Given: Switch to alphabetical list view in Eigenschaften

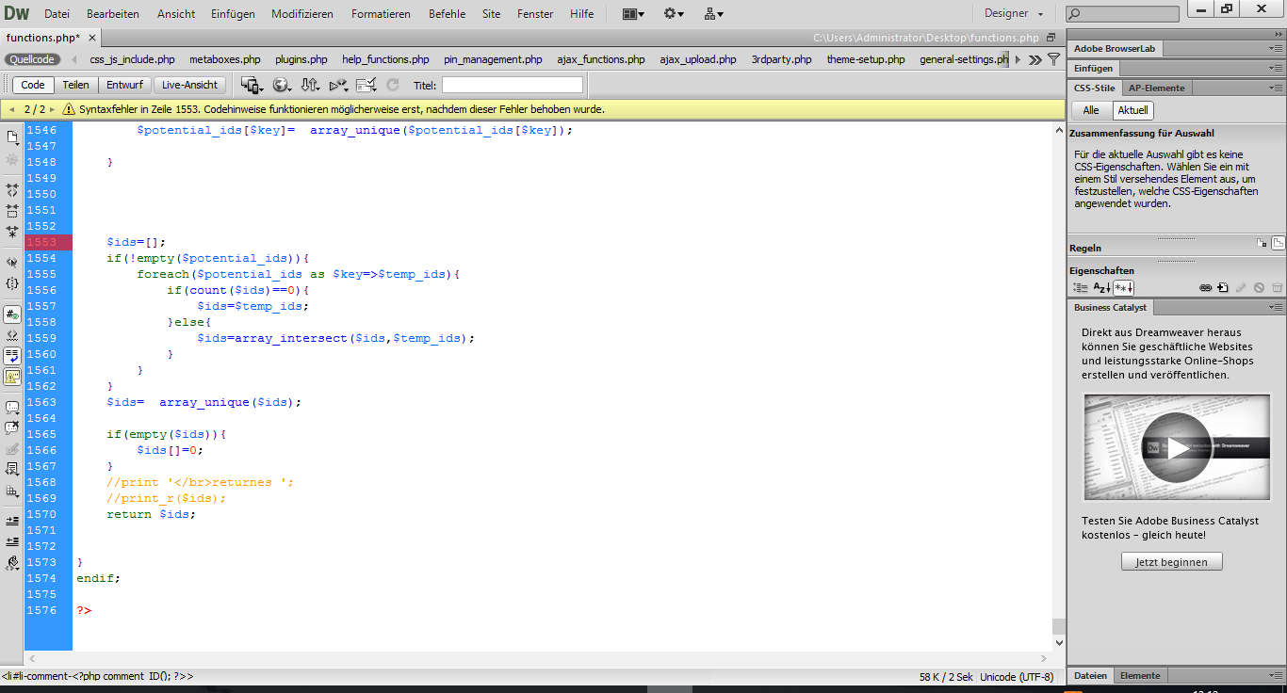Looking at the screenshot, I should [x=1100, y=287].
